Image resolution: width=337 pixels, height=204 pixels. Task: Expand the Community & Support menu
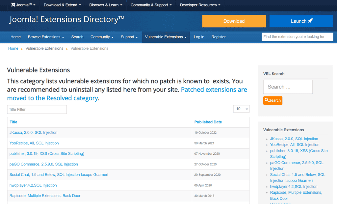click(151, 5)
